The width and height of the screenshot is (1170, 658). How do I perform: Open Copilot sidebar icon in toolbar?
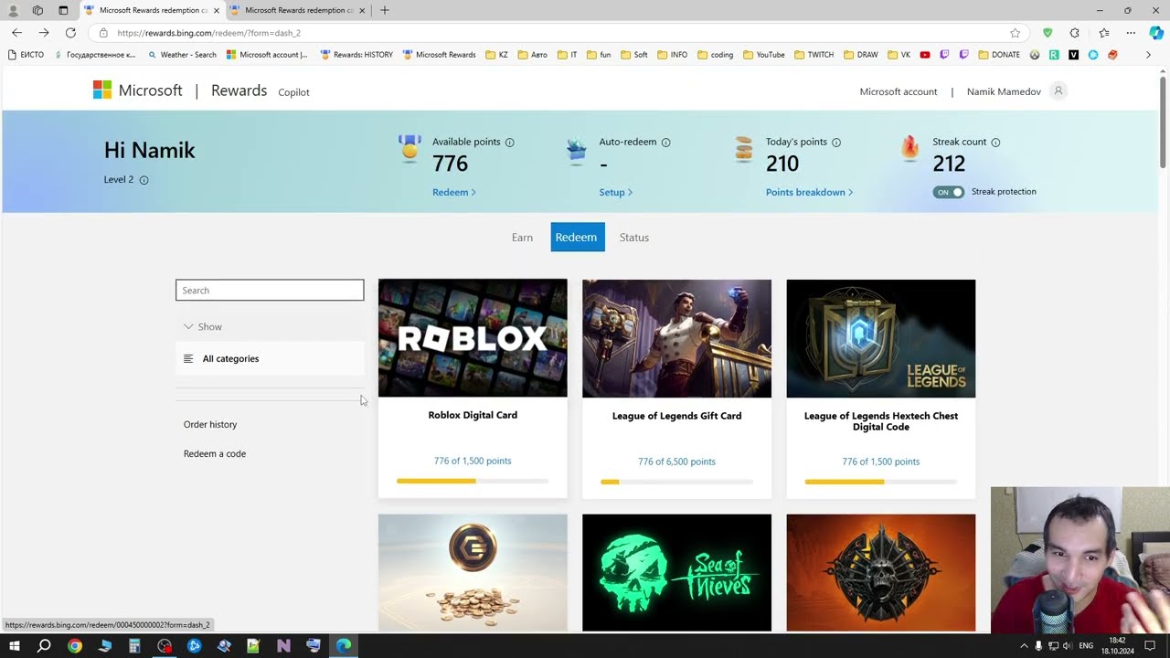[x=1156, y=33]
